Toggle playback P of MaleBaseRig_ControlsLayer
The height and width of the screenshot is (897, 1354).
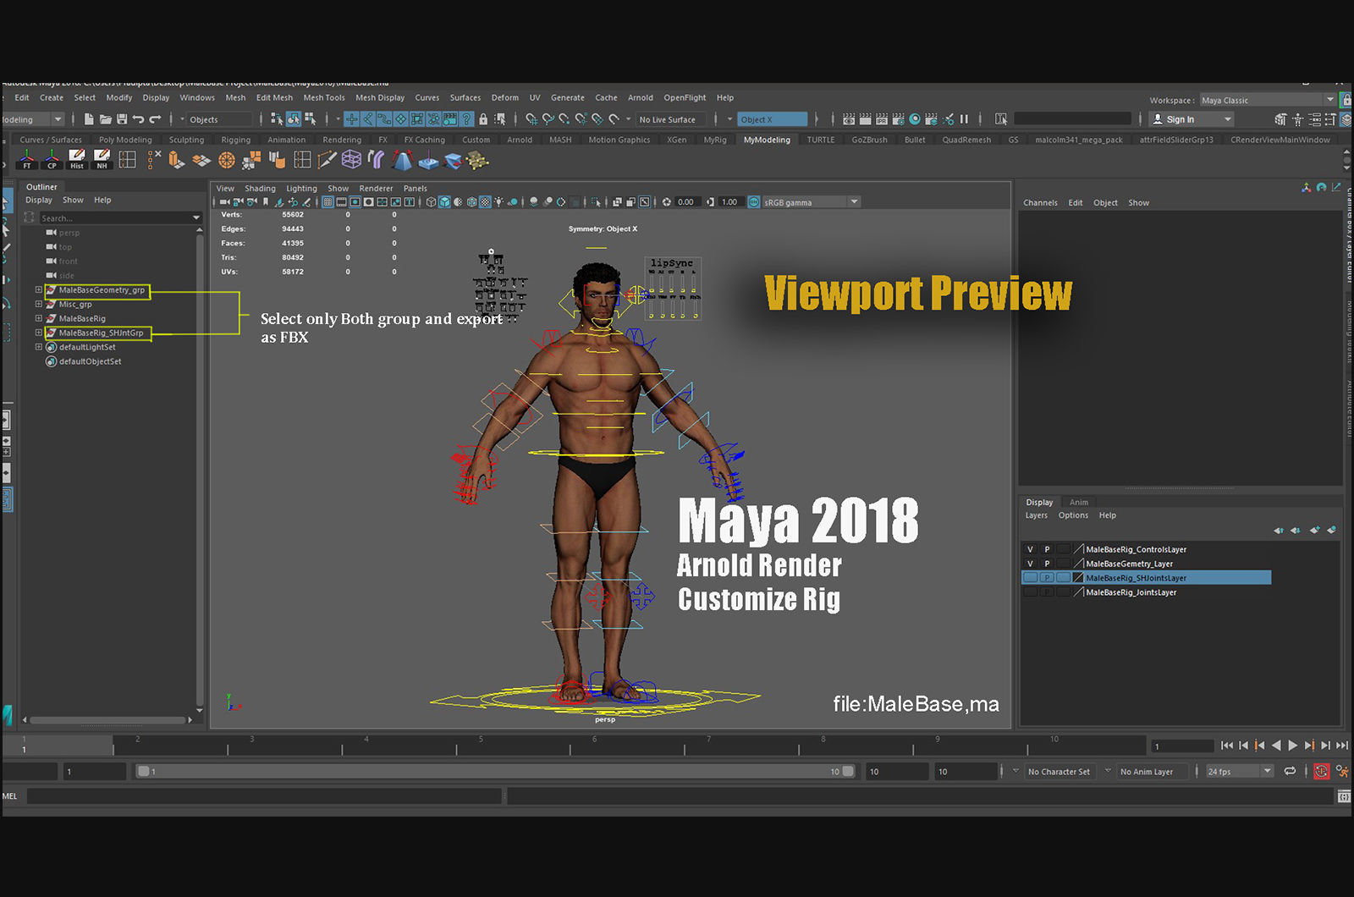(1047, 549)
